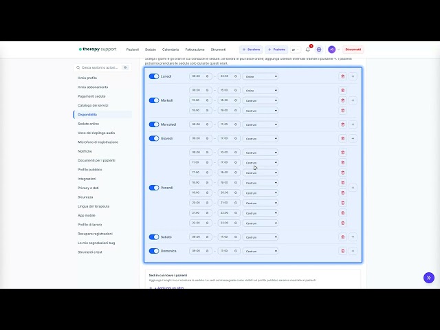Open the Pazienti menu
Image resolution: width=440 pixels, height=330 pixels.
pos(133,49)
